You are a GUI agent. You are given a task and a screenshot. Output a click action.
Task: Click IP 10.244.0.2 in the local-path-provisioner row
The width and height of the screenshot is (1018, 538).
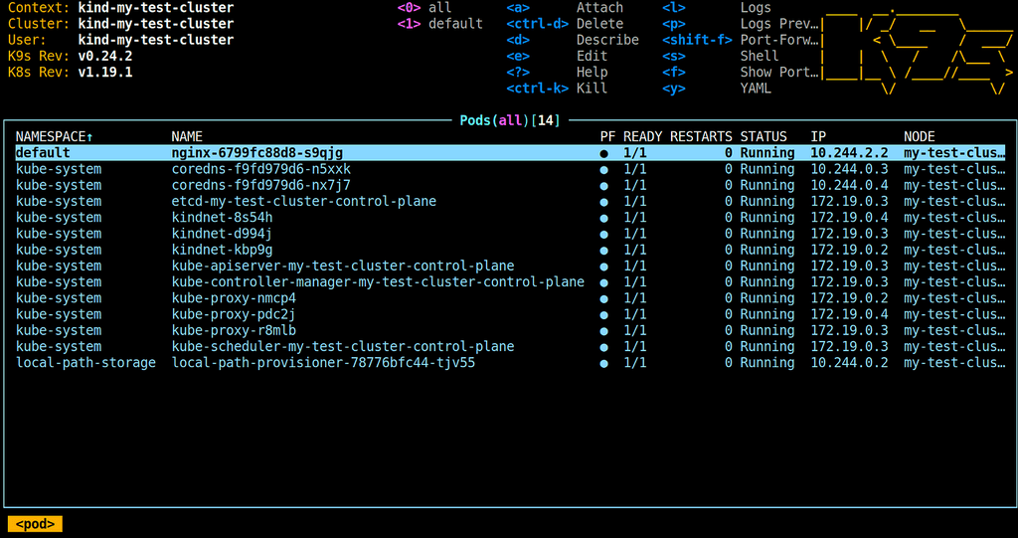[x=849, y=363]
